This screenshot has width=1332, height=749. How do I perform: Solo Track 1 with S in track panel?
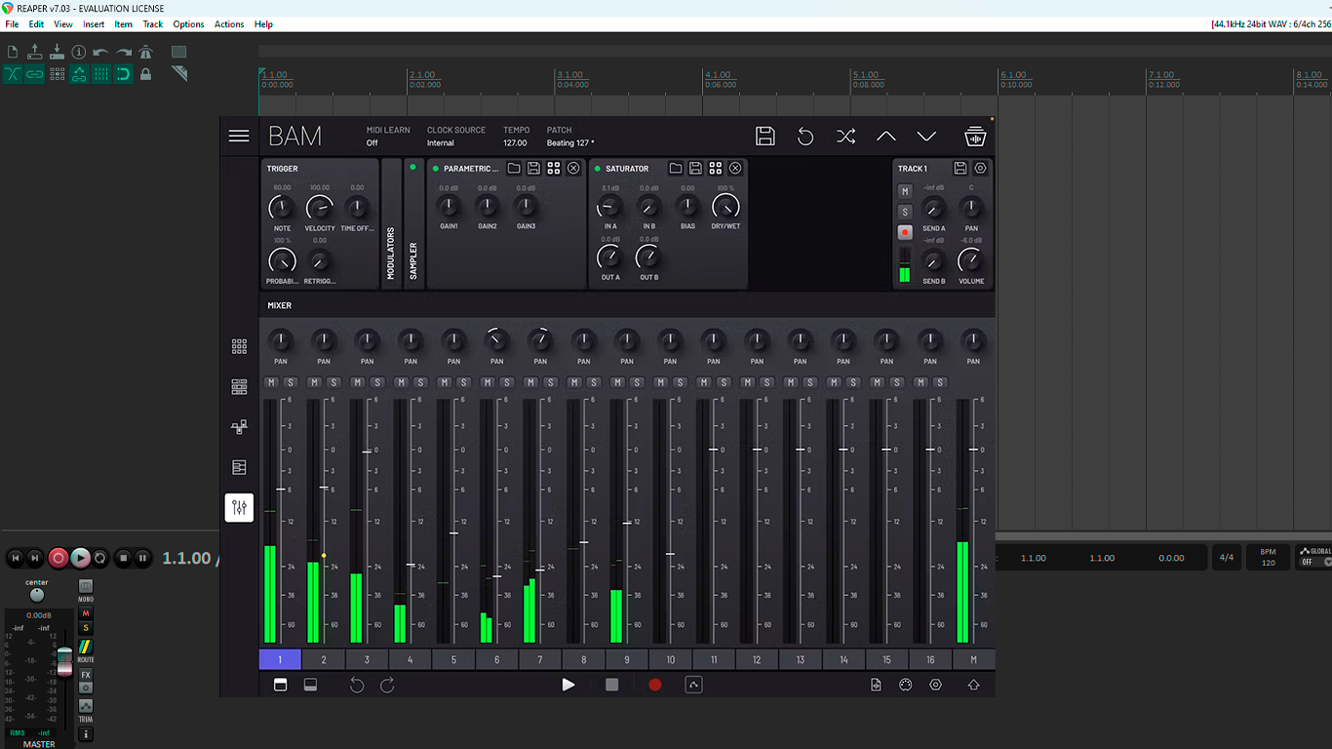click(905, 212)
